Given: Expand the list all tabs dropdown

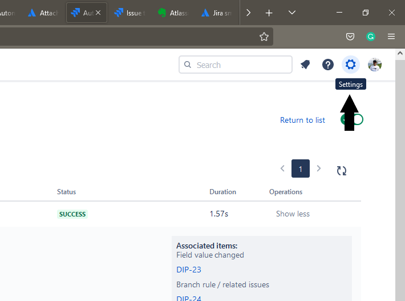Looking at the screenshot, I should tap(292, 13).
